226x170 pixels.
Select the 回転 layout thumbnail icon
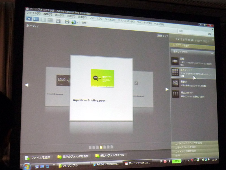(x=175, y=61)
